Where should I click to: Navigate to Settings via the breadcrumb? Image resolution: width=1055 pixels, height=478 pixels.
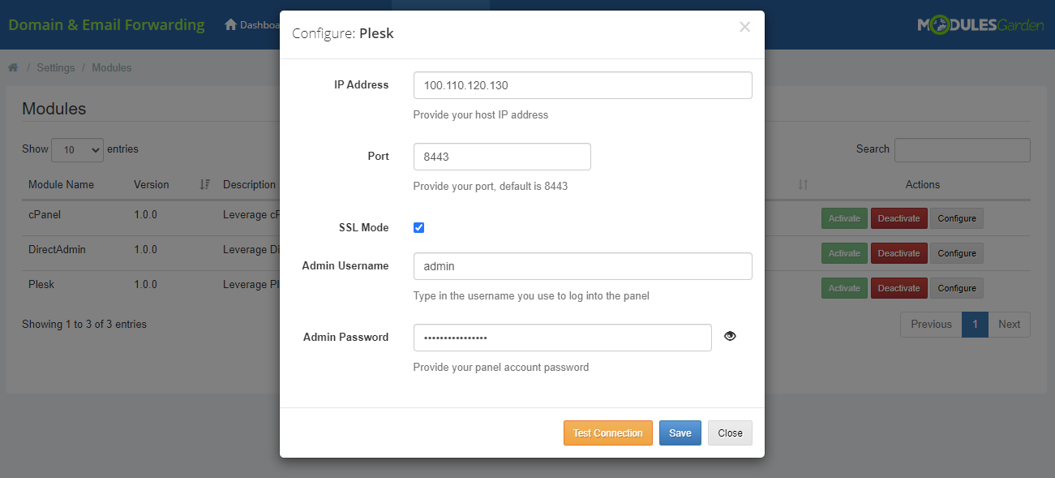click(x=55, y=67)
